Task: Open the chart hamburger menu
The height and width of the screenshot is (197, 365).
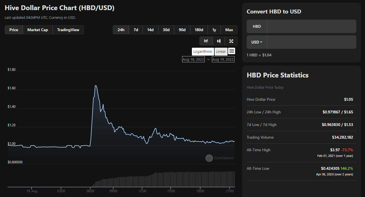Action: [x=231, y=51]
